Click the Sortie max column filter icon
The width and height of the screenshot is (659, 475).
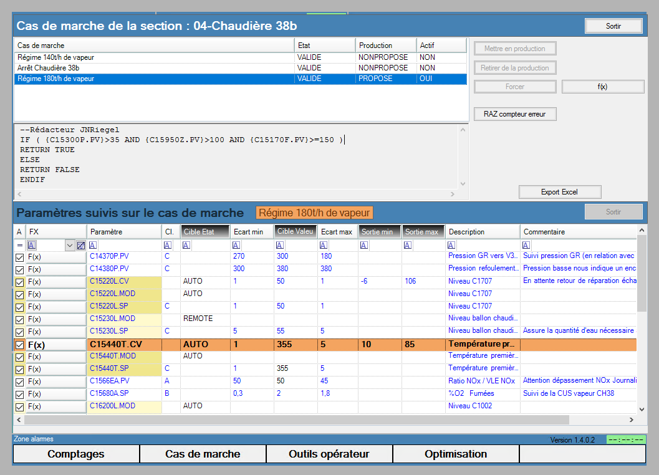408,245
